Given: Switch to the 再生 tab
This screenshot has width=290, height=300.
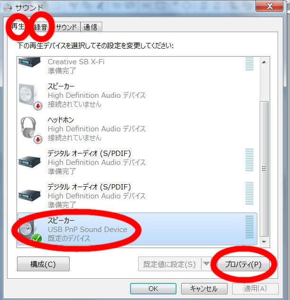Looking at the screenshot, I should coord(18,26).
